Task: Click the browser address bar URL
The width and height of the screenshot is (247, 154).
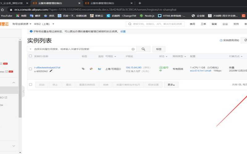Action: pyautogui.click(x=95, y=10)
